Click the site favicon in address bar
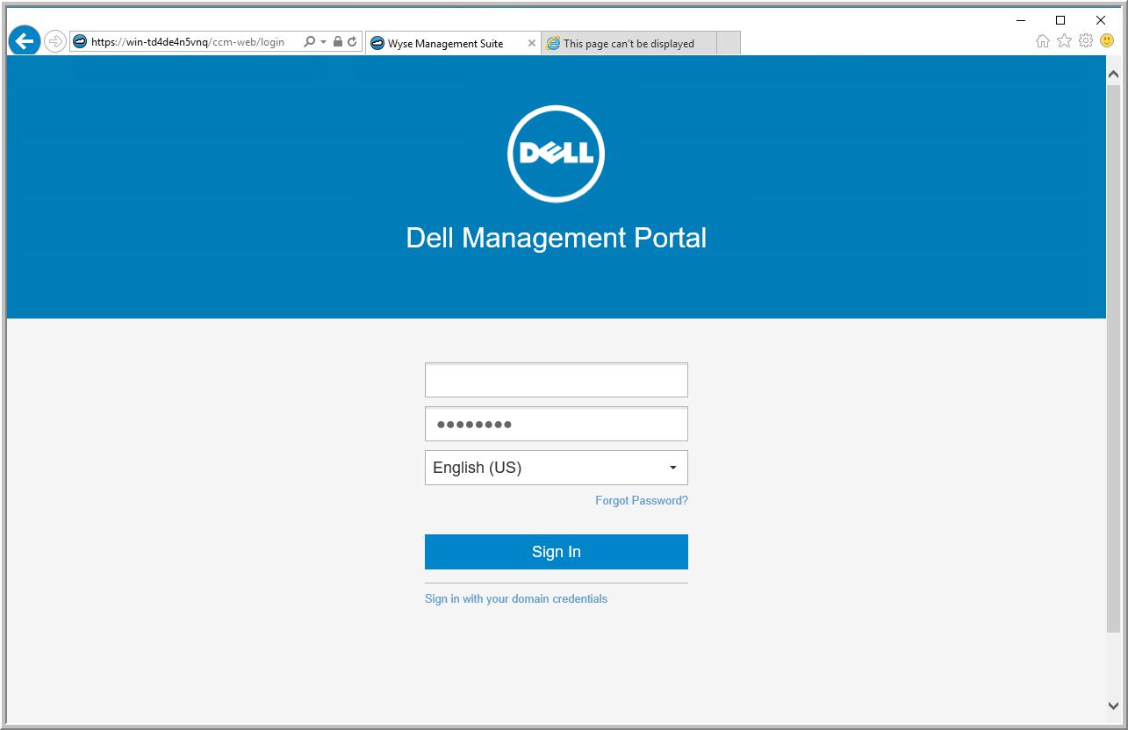 [81, 41]
